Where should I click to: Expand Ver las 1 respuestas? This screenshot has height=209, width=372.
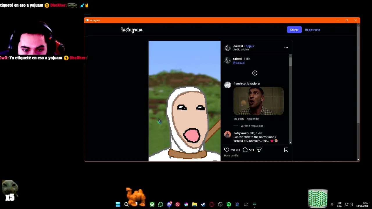252,126
